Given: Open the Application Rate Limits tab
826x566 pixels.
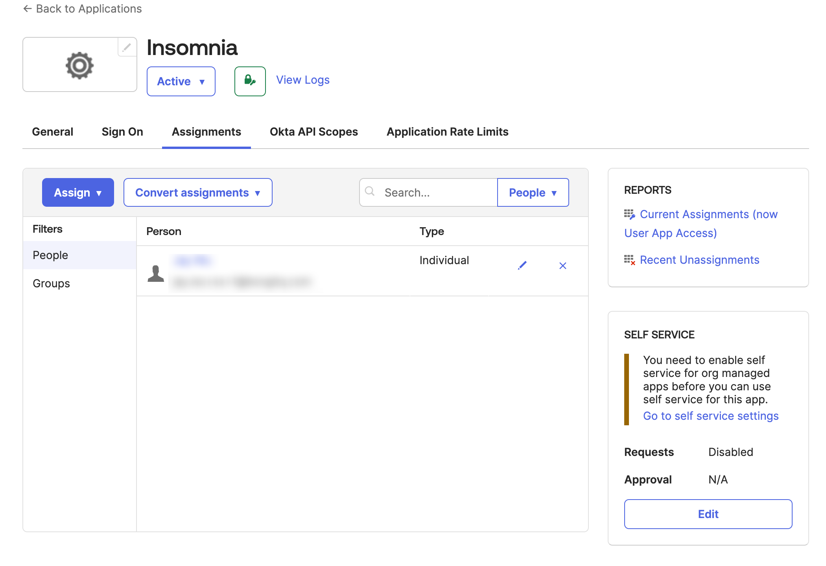Looking at the screenshot, I should [448, 132].
